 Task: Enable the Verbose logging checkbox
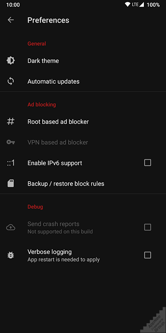(x=148, y=255)
